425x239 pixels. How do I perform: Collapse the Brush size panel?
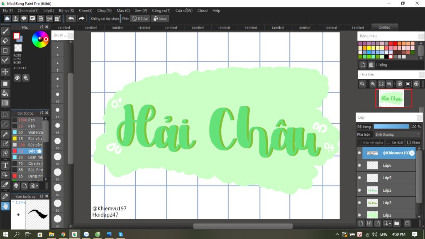pos(70,35)
